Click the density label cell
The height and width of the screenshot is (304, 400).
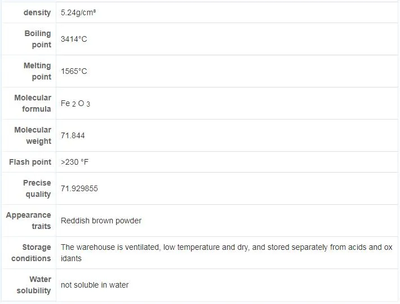click(37, 12)
